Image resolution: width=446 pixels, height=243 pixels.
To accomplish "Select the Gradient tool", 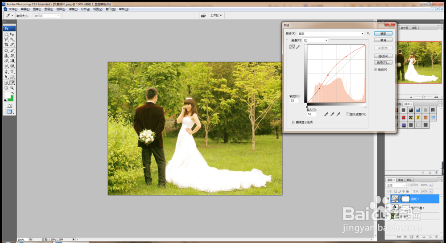I will click(x=12, y=61).
